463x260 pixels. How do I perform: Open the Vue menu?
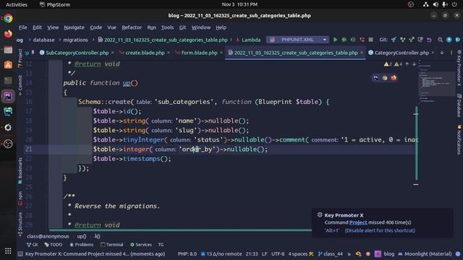(111, 27)
